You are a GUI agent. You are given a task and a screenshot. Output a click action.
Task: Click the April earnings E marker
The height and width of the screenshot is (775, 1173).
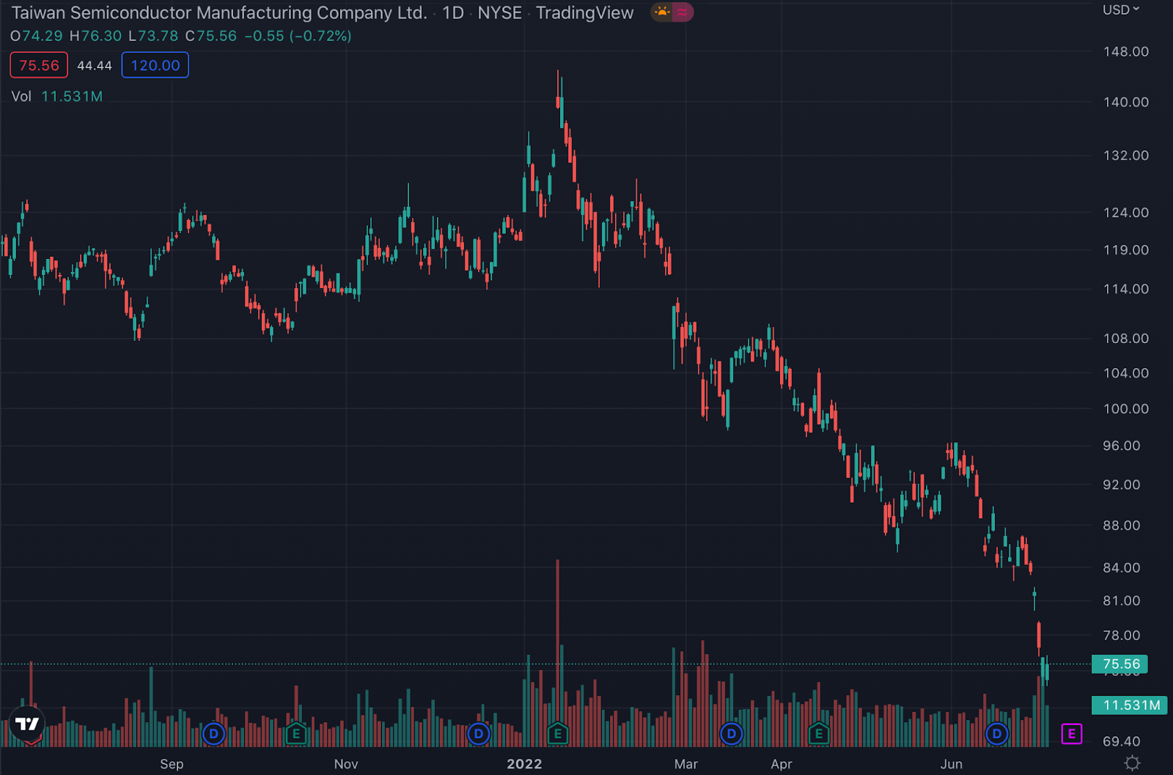tap(819, 733)
